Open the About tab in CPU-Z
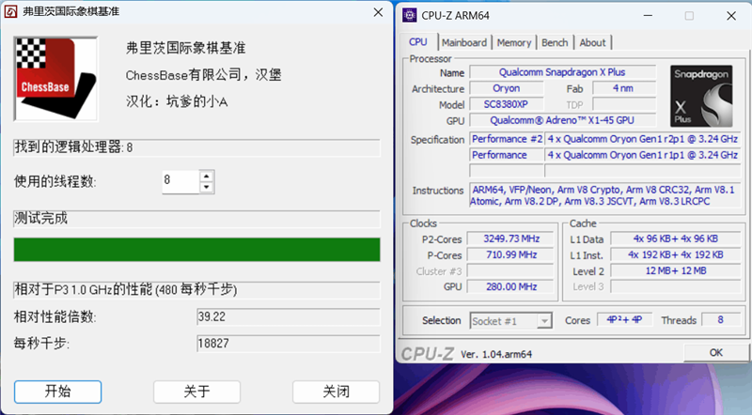752x415 pixels. click(x=592, y=42)
